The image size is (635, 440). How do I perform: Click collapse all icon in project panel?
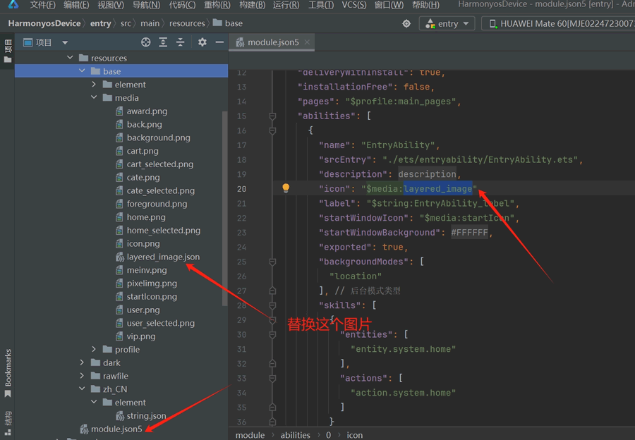pyautogui.click(x=180, y=42)
